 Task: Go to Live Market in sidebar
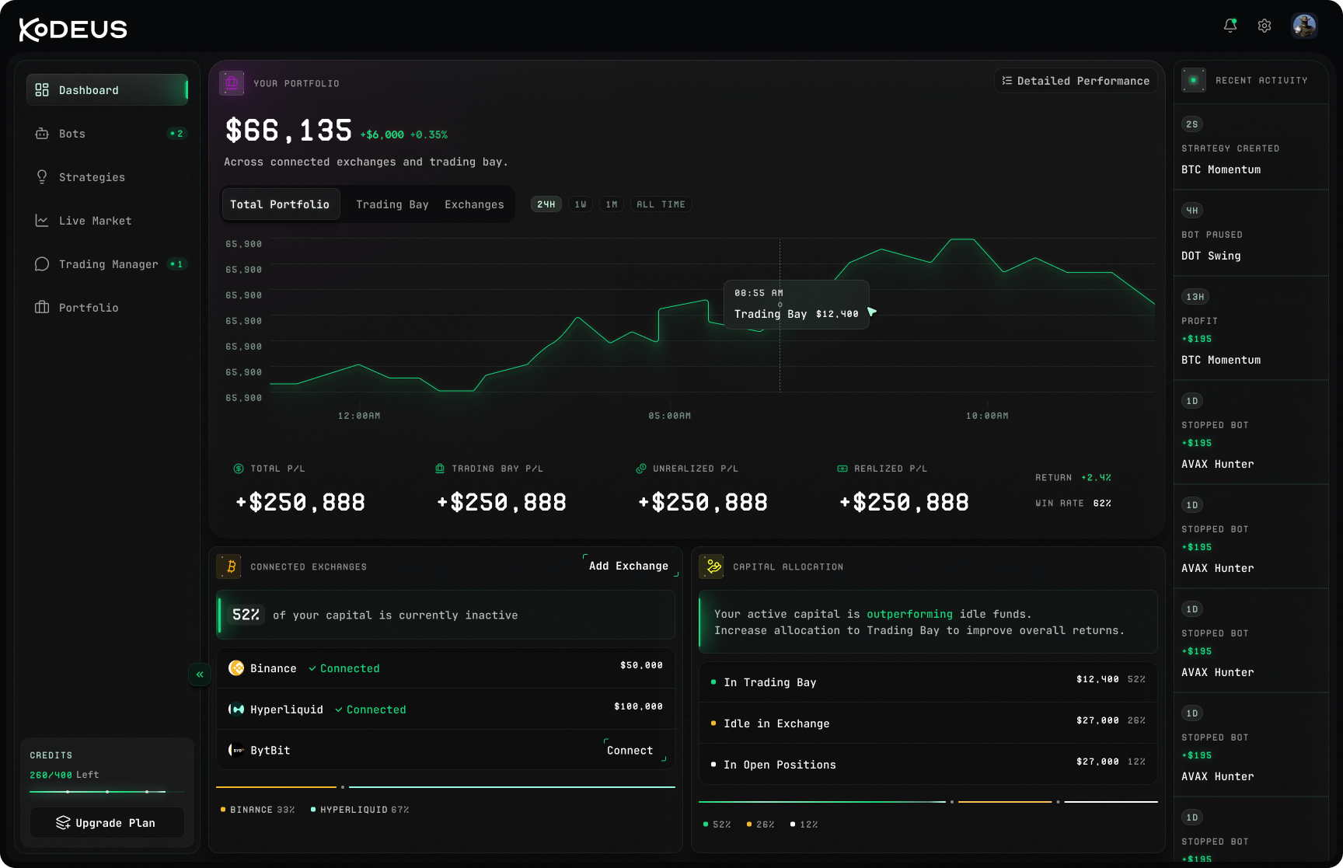pos(107,221)
